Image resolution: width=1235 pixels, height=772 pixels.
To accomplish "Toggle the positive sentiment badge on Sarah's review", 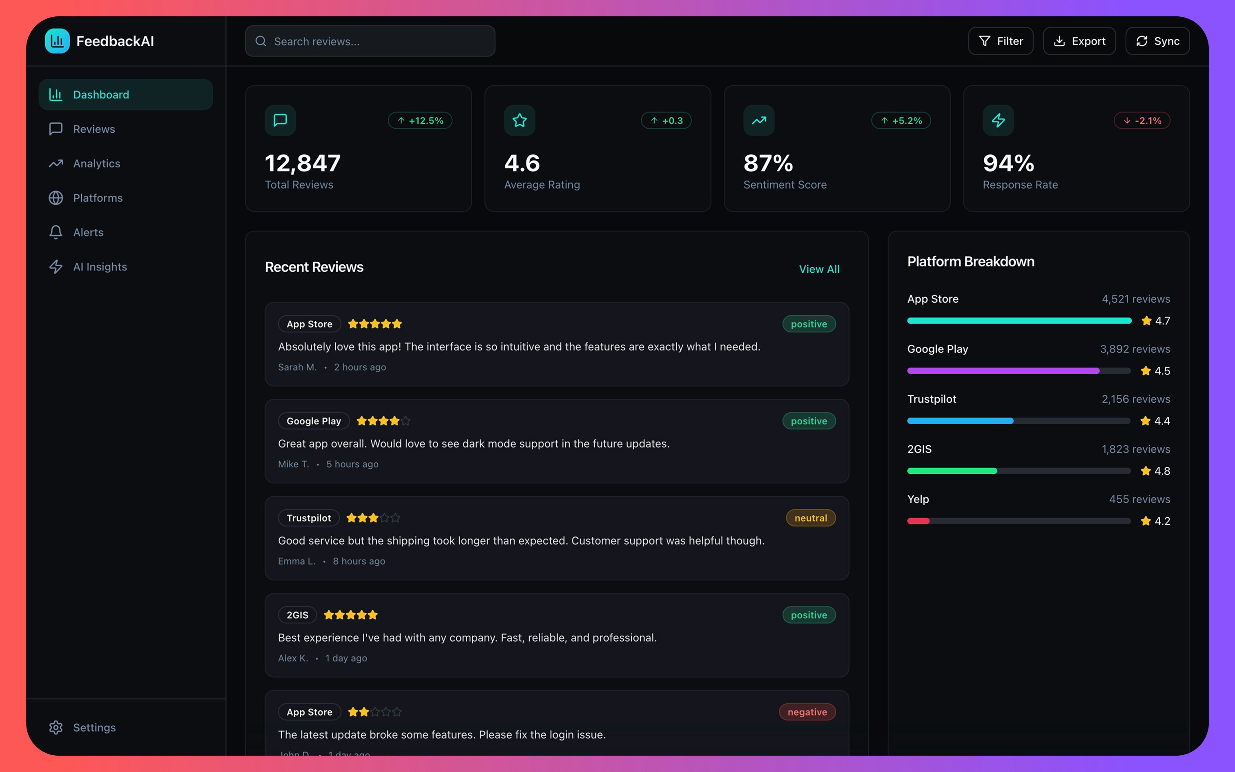I will pyautogui.click(x=809, y=324).
